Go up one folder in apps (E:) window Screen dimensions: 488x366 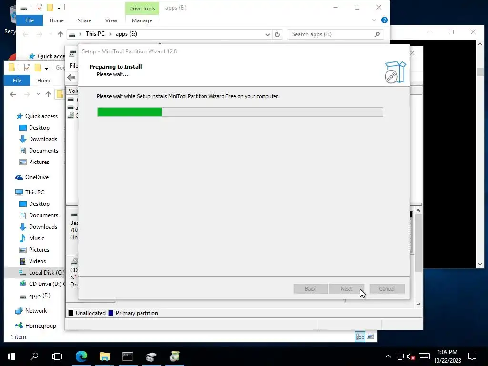coord(61,34)
